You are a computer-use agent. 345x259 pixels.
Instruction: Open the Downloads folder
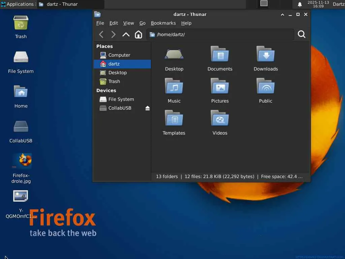coord(265,59)
